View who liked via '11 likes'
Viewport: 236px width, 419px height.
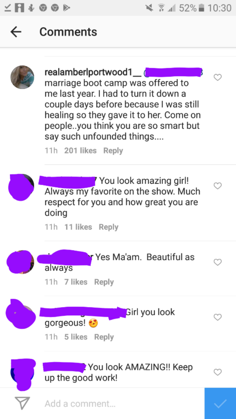[x=78, y=227]
